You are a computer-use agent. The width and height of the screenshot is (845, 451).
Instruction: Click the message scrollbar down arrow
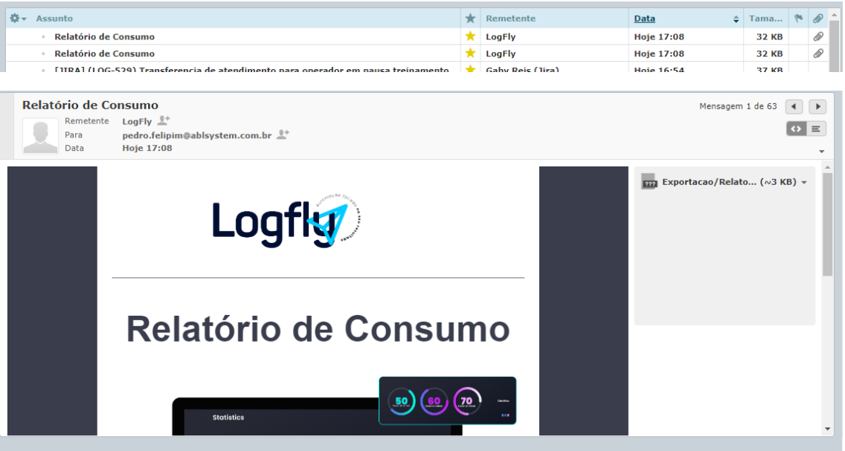tap(827, 429)
